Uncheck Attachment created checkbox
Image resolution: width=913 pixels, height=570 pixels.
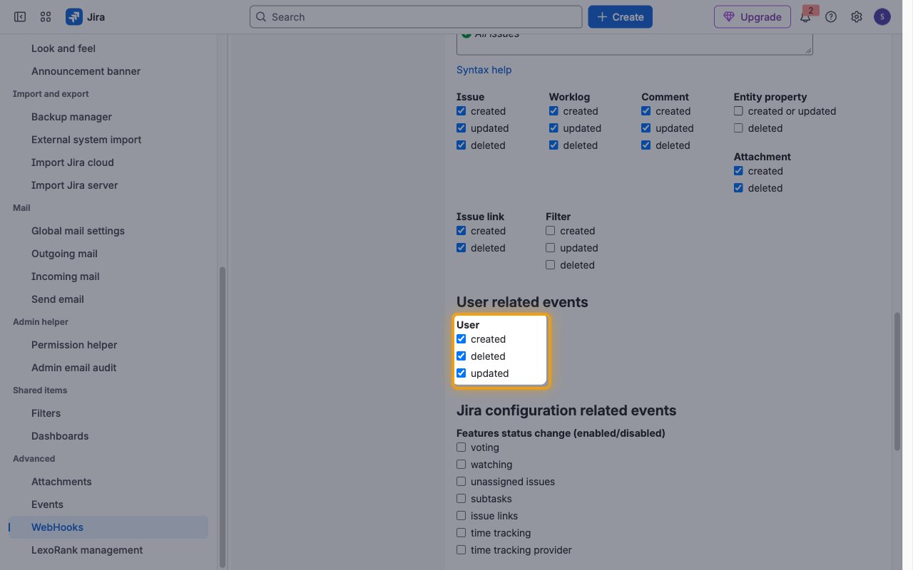pos(738,171)
